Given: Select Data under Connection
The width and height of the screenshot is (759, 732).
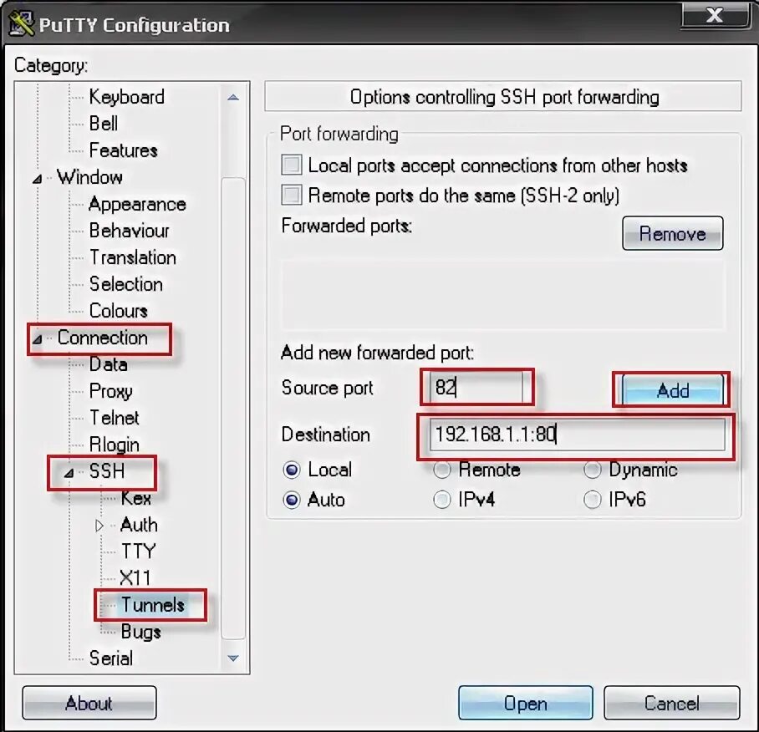Looking at the screenshot, I should (109, 364).
